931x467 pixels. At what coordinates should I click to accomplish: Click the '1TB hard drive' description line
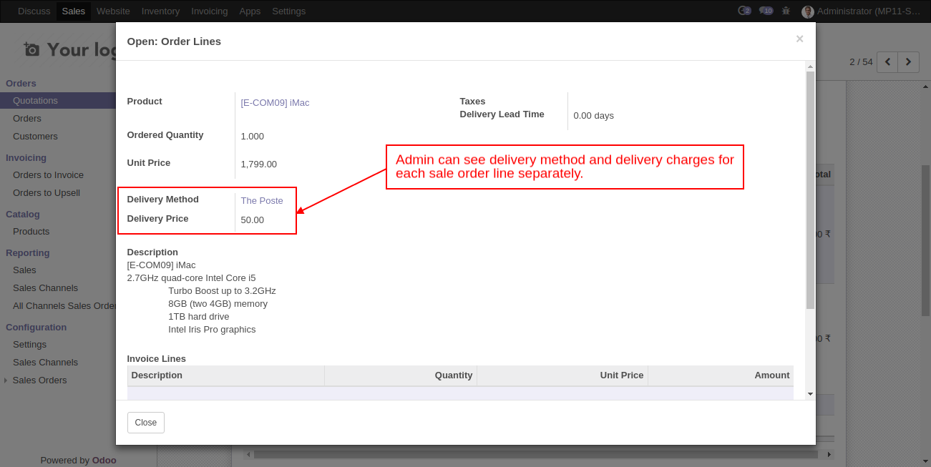point(199,317)
